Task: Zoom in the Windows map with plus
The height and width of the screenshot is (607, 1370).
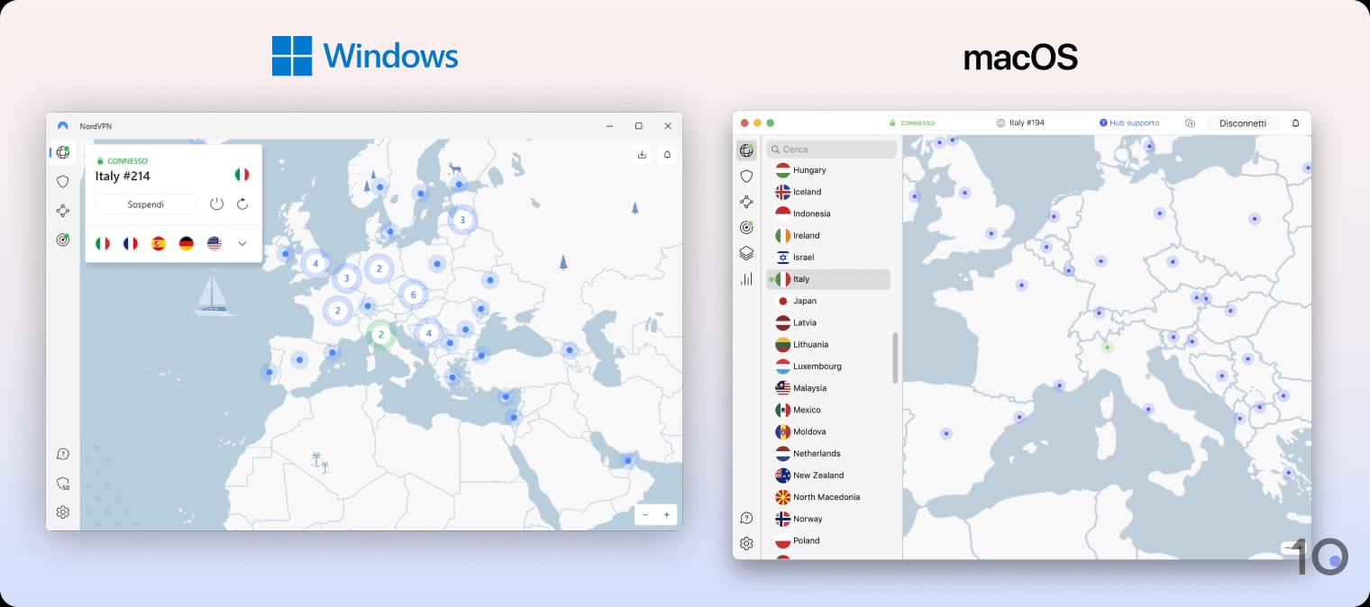Action: point(667,514)
